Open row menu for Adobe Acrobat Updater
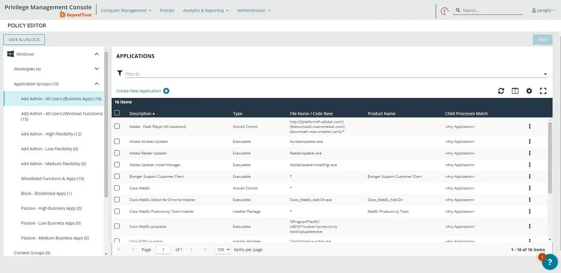 [x=530, y=141]
